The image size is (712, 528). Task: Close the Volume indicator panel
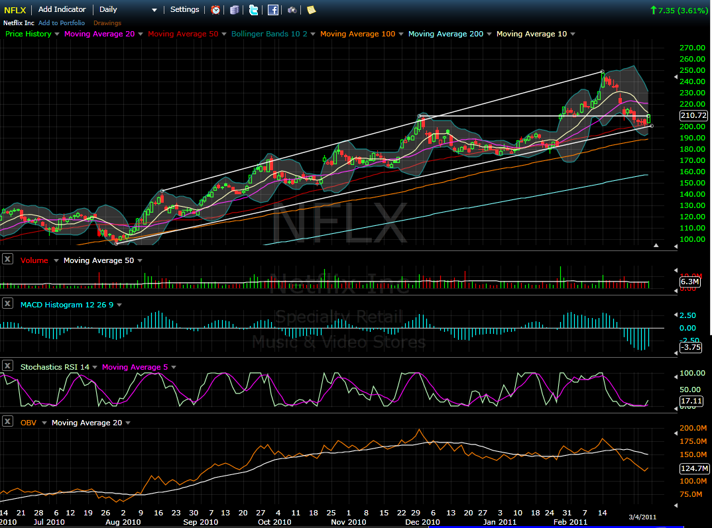tap(7, 259)
